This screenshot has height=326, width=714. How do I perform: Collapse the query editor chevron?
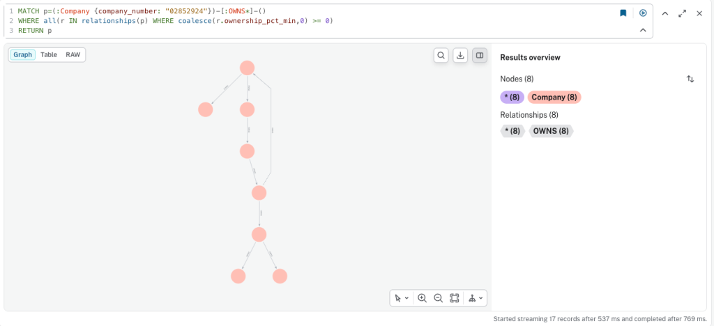(642, 31)
